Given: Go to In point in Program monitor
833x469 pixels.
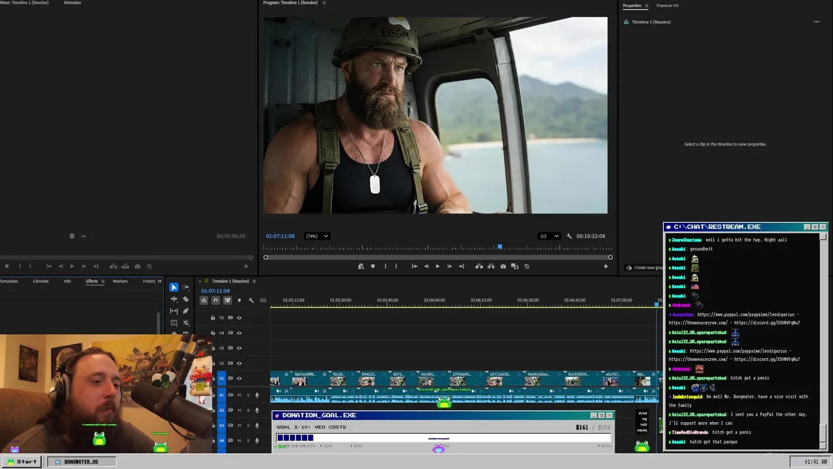Looking at the screenshot, I should coord(415,266).
